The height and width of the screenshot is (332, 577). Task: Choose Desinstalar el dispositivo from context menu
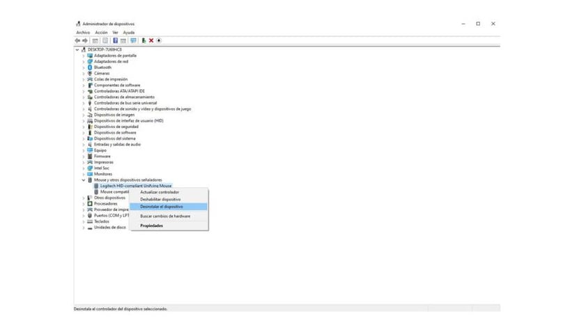coord(162,207)
